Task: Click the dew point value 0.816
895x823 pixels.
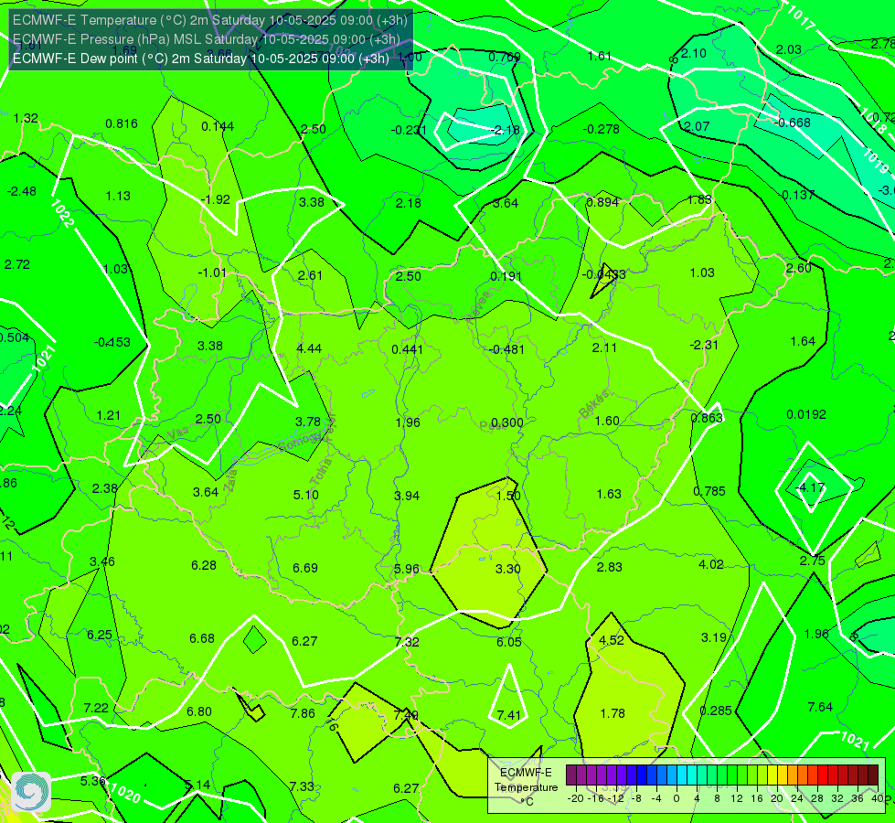Action: coord(122,124)
